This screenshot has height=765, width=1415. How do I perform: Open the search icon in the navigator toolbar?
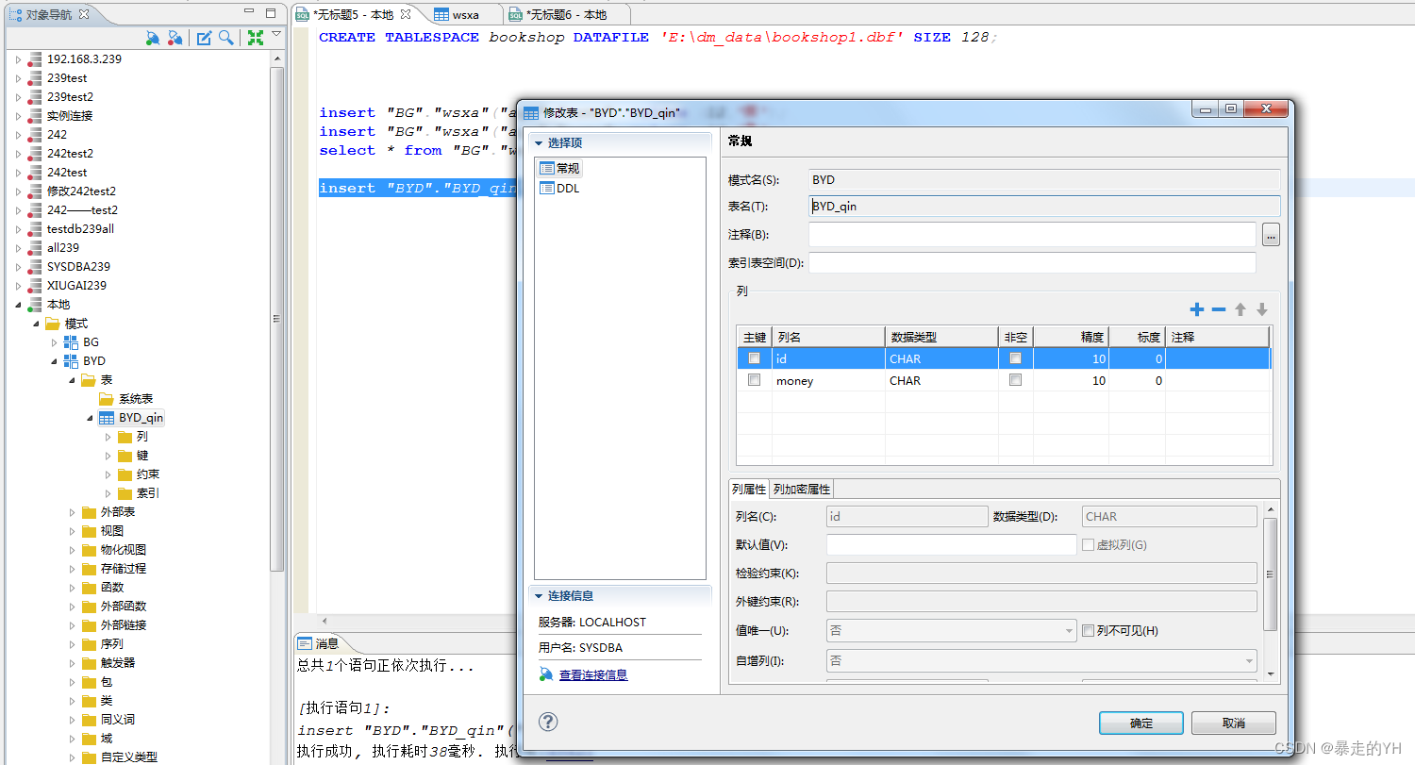click(x=225, y=38)
